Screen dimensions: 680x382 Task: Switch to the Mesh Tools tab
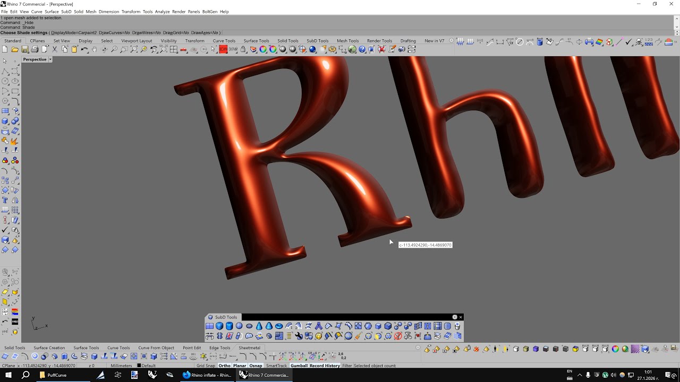click(x=347, y=41)
